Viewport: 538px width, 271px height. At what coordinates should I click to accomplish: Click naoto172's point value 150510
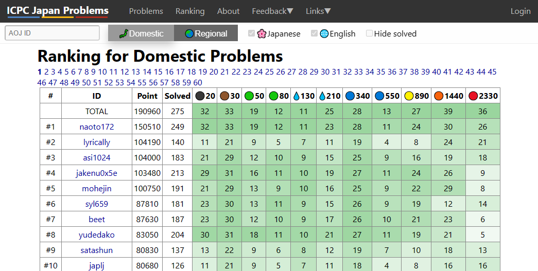click(x=147, y=127)
